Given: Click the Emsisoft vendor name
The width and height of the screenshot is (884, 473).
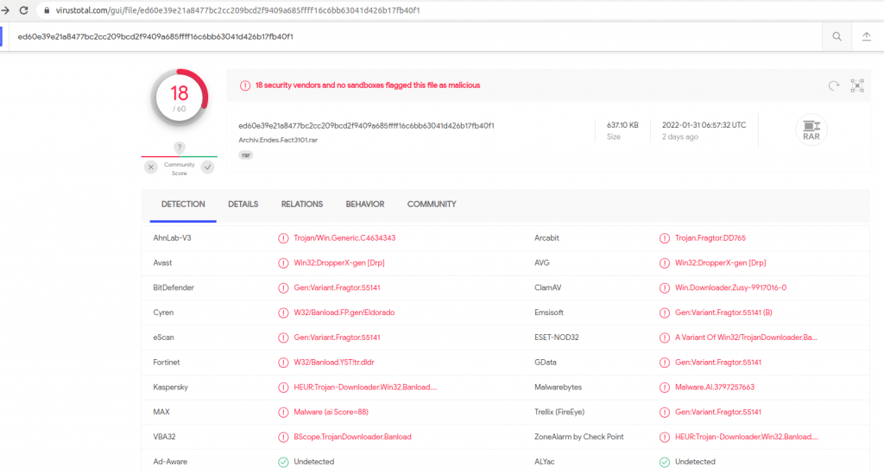Looking at the screenshot, I should (548, 312).
